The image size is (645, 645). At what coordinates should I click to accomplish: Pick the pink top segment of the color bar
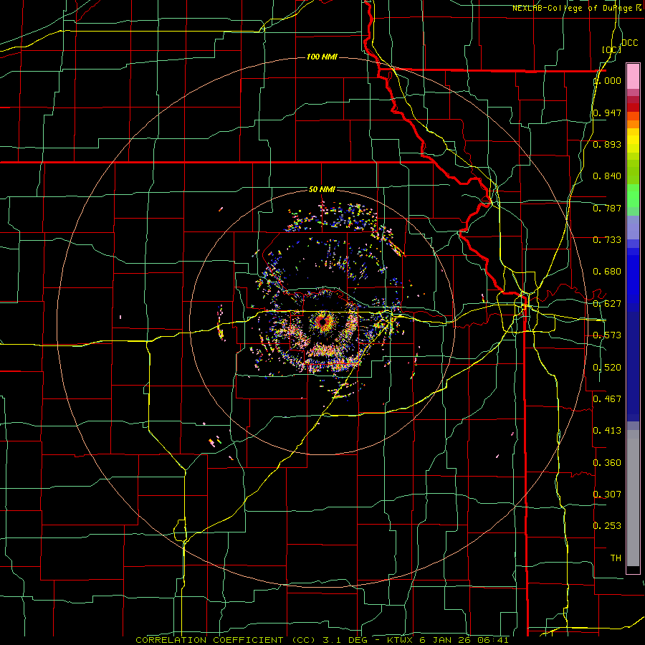pyautogui.click(x=633, y=76)
